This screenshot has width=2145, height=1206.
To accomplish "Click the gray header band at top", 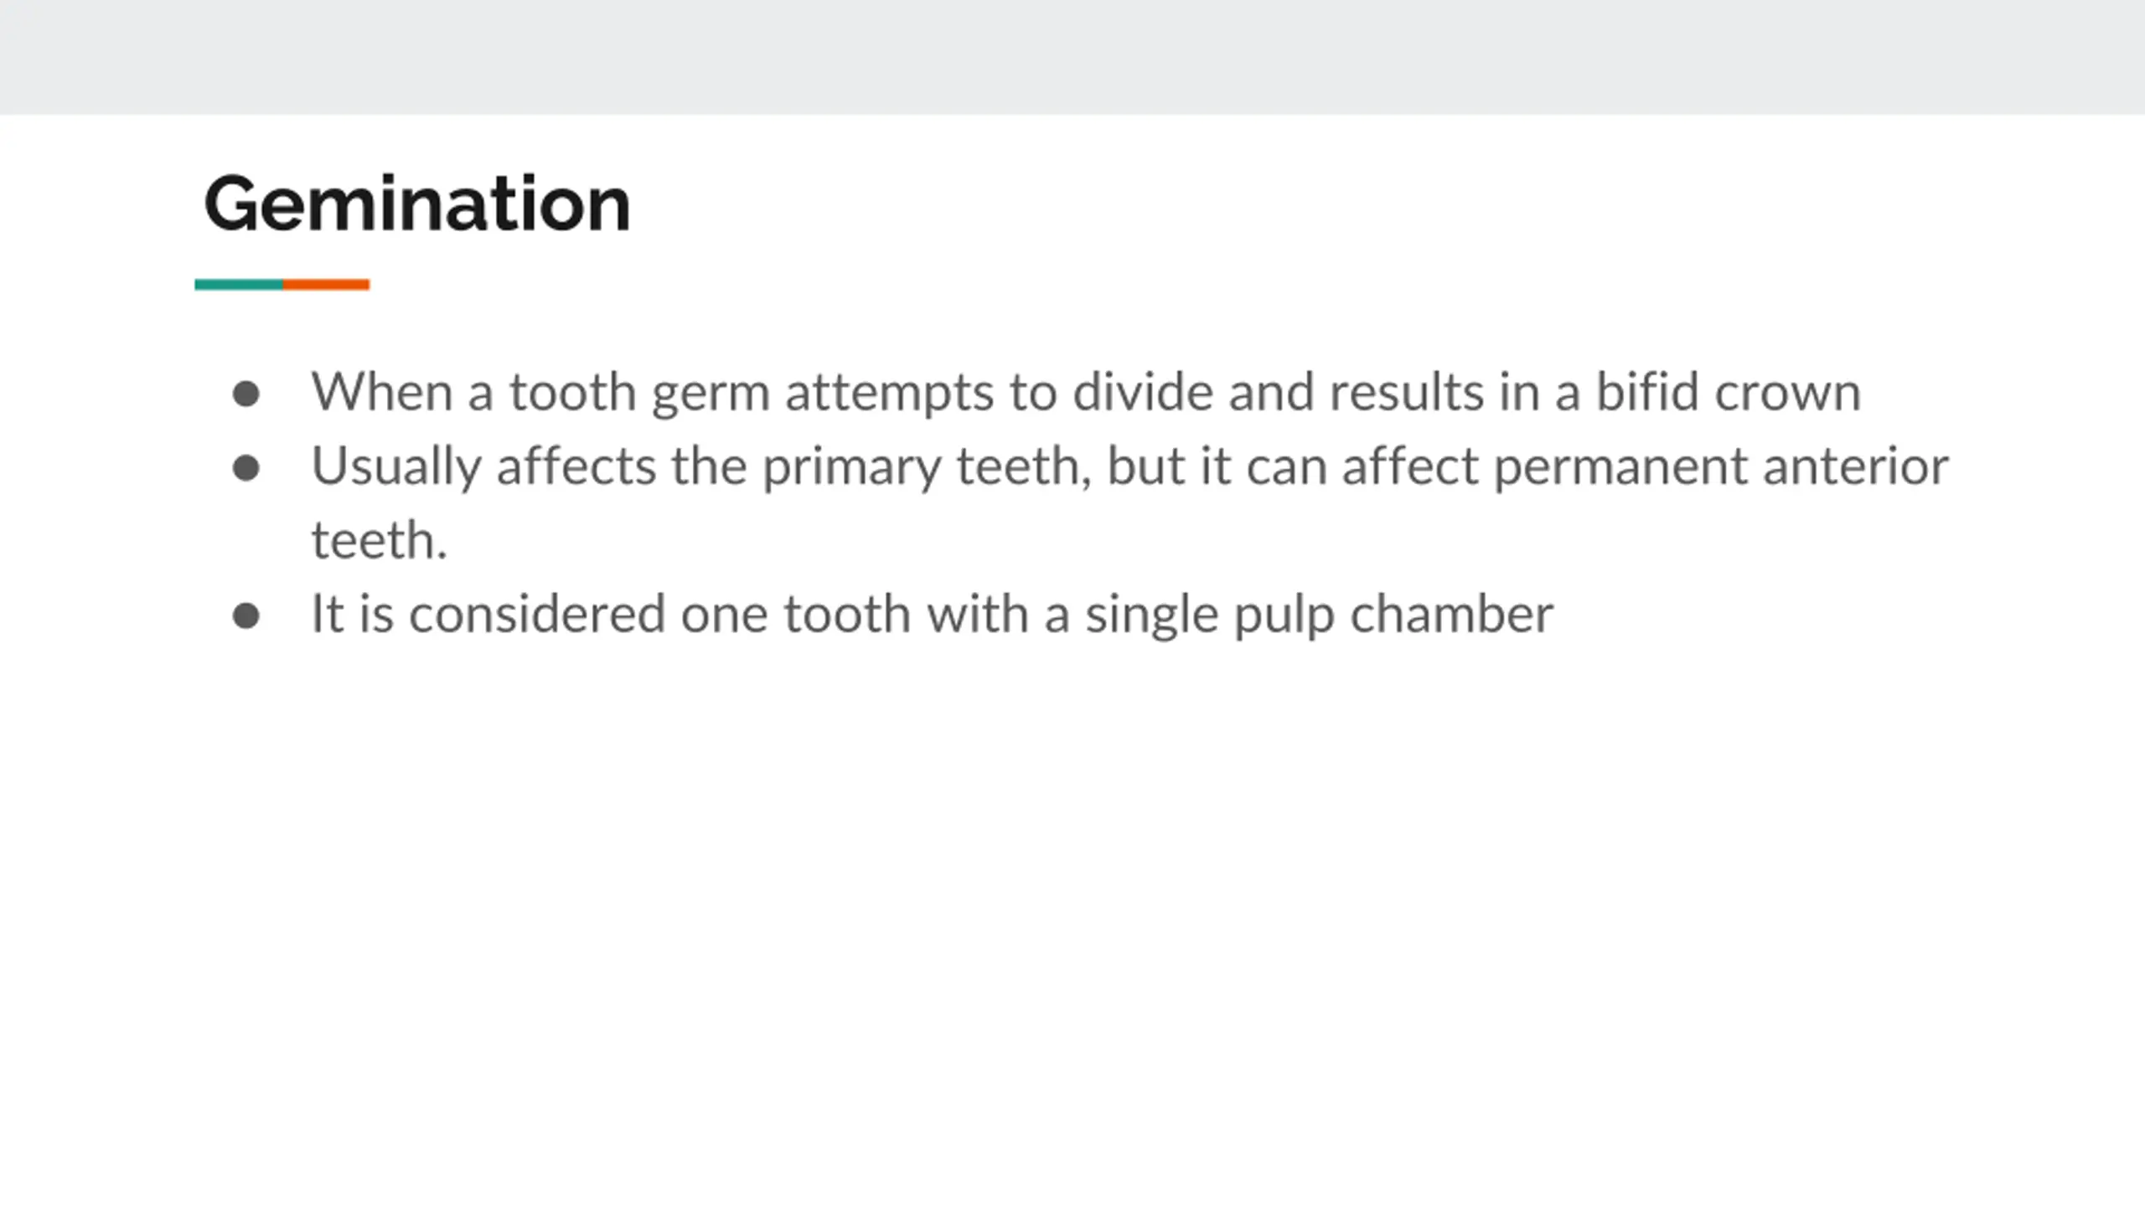I will pyautogui.click(x=1072, y=57).
